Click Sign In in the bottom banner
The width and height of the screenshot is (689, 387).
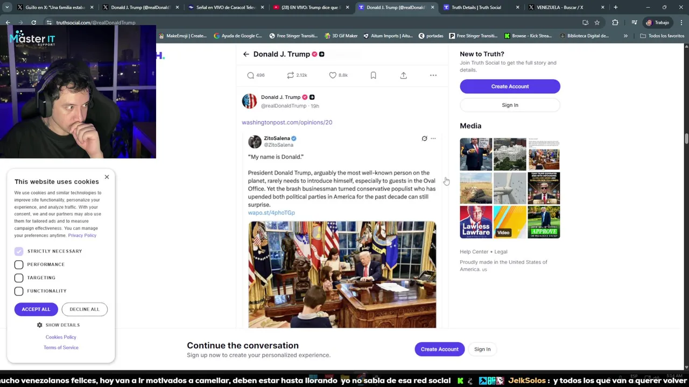click(x=482, y=349)
